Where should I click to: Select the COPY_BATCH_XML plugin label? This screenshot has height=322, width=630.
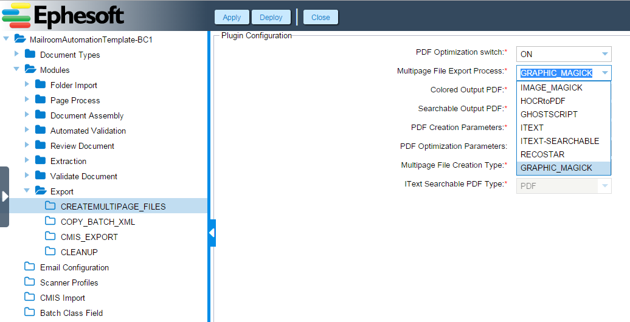pos(98,222)
